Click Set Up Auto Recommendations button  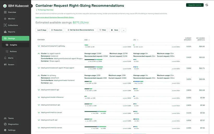click(x=81, y=30)
